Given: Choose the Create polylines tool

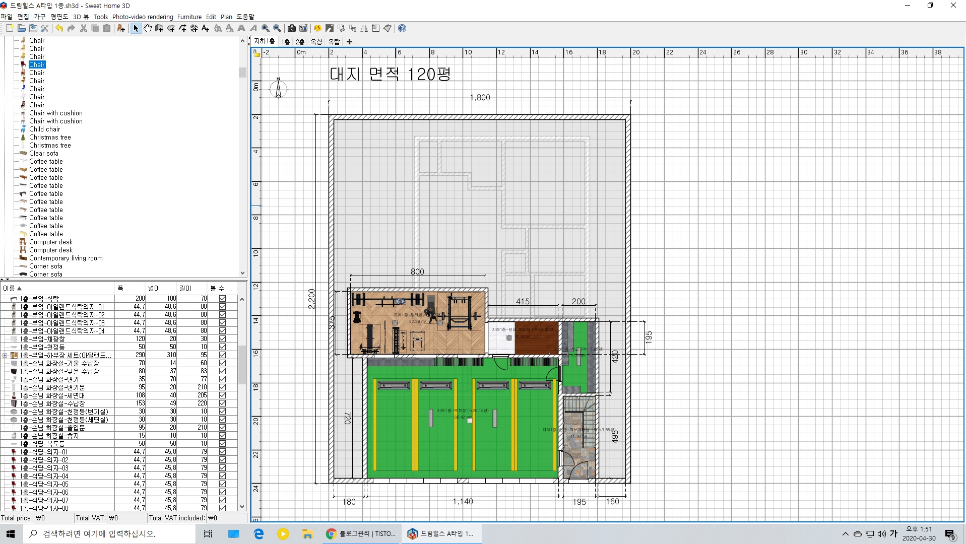Looking at the screenshot, I should click(182, 28).
